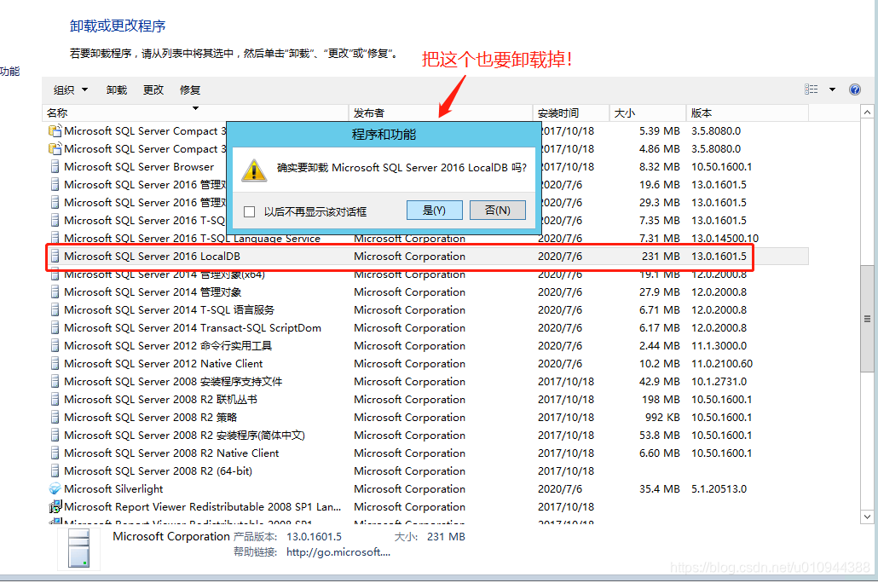Image resolution: width=878 pixels, height=583 pixels.
Task: Click 修复 (Repair) in the toolbar
Action: (x=190, y=89)
